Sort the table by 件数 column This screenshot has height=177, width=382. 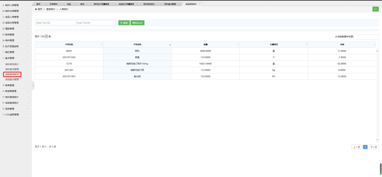click(342, 44)
